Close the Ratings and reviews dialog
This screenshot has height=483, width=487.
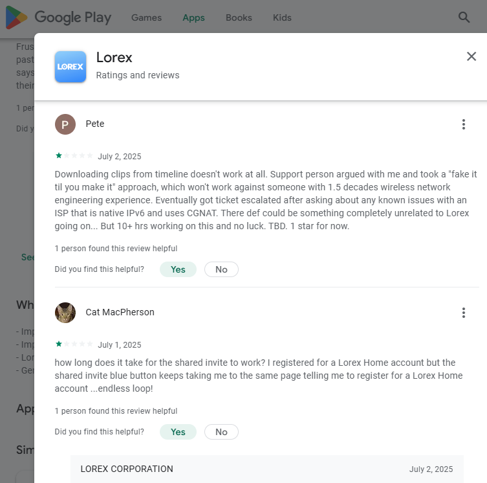[471, 56]
